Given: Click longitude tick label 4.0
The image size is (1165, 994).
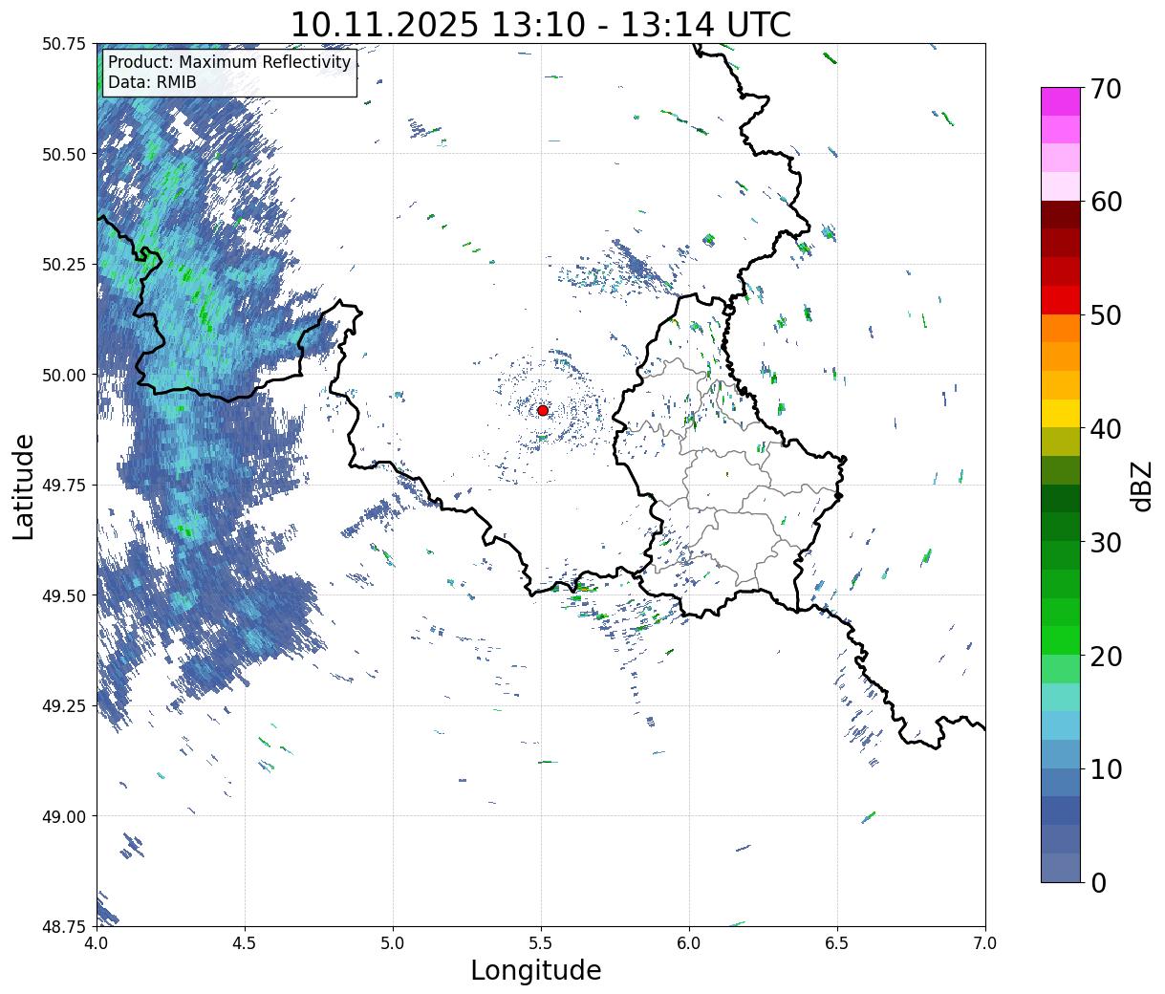Looking at the screenshot, I should [x=97, y=942].
